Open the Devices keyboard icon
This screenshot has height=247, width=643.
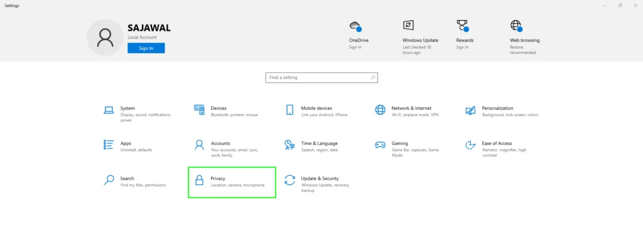tap(199, 110)
